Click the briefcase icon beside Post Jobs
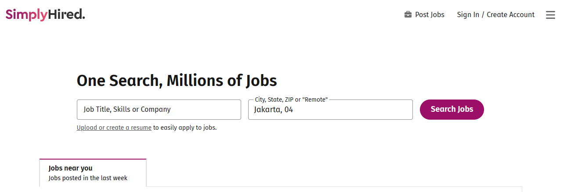 [x=408, y=15]
